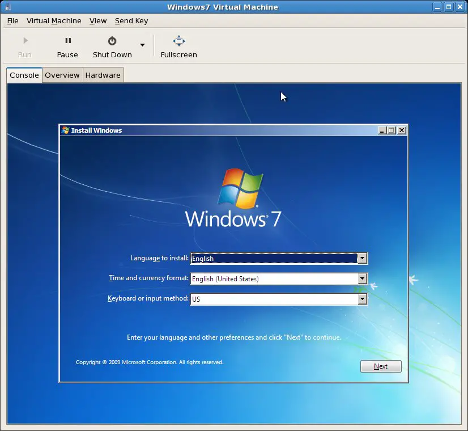Switch to the Overview tab
This screenshot has width=468, height=431.
click(x=62, y=75)
